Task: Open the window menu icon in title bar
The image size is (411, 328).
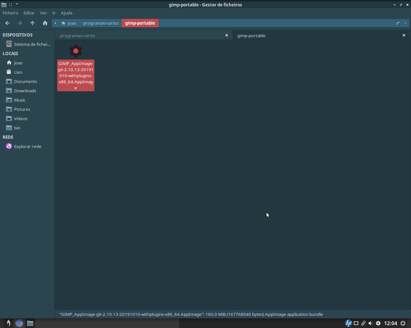Action: 4,5
